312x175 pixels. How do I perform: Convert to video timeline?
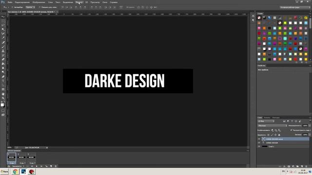pyautogui.click(x=9, y=166)
